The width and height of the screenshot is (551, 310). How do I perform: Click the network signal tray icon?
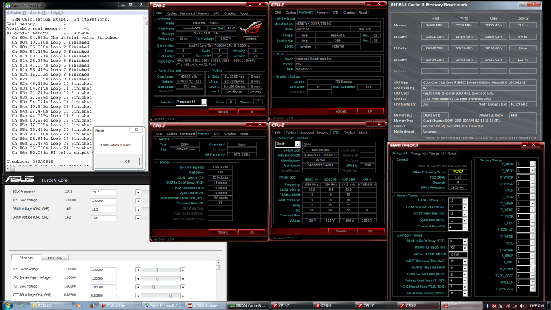[515, 306]
